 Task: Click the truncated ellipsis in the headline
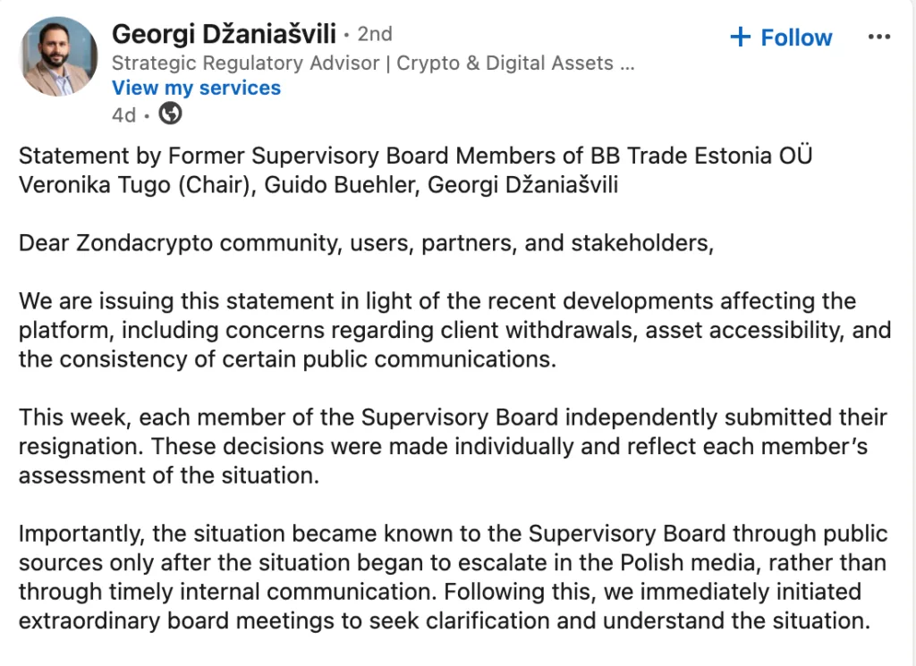(625, 63)
